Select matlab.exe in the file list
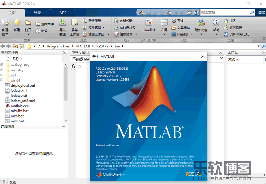The image size is (266, 184). point(20,106)
